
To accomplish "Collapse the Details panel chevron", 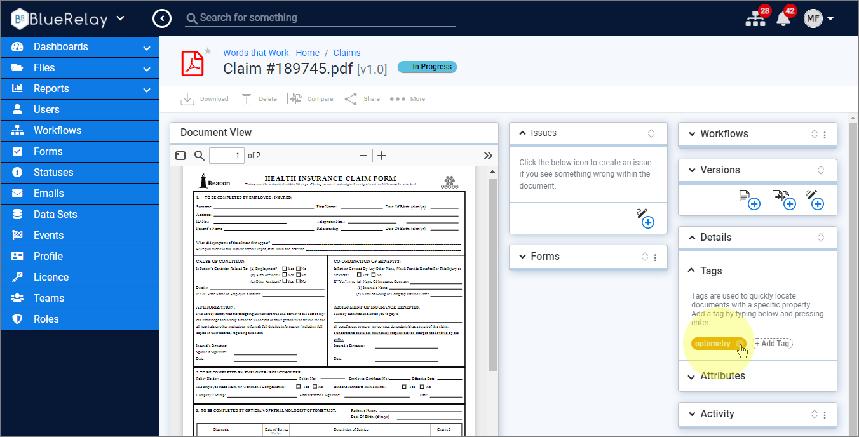I will point(692,238).
